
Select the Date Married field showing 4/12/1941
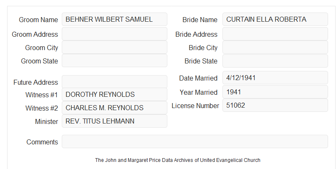coord(275,78)
